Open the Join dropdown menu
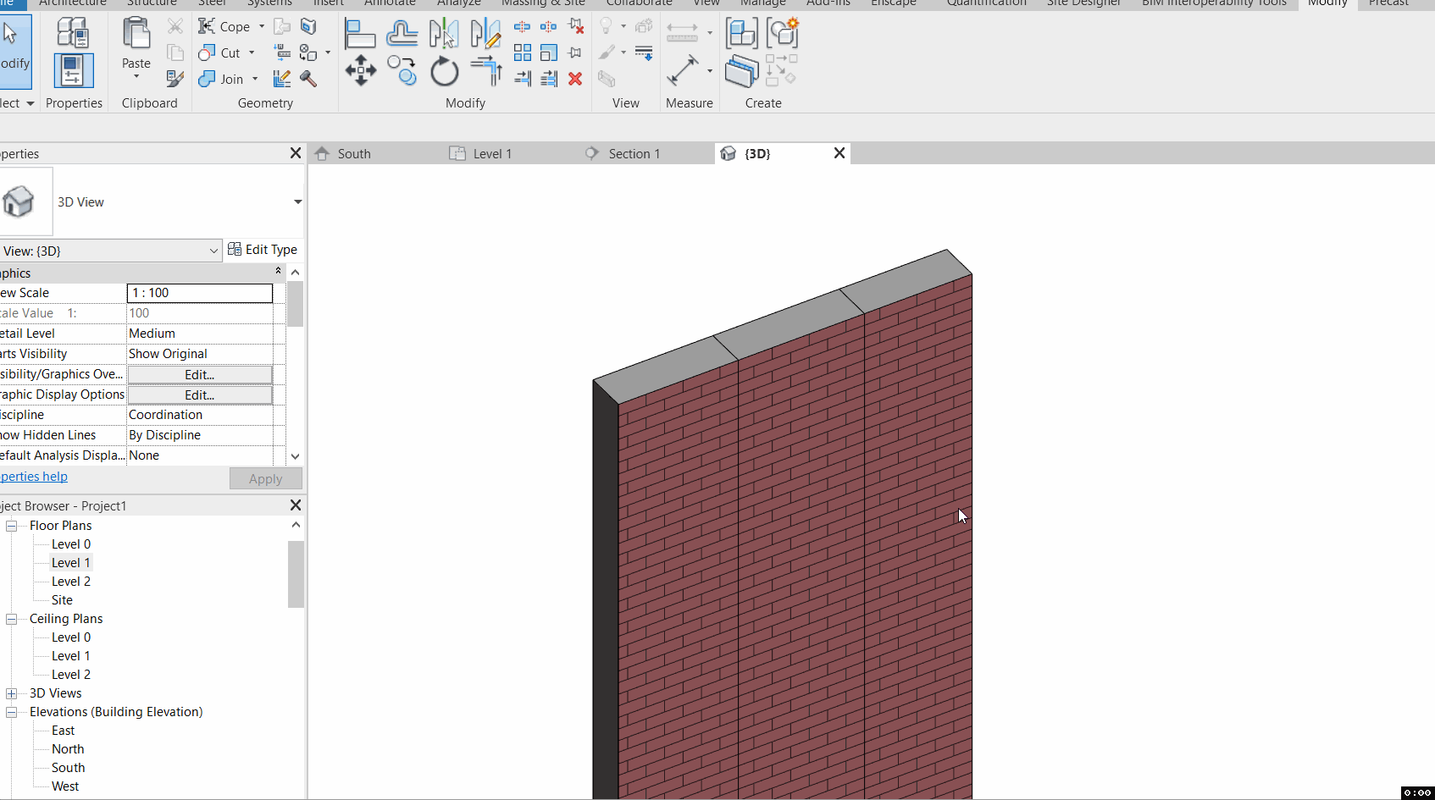The width and height of the screenshot is (1435, 800). click(255, 79)
